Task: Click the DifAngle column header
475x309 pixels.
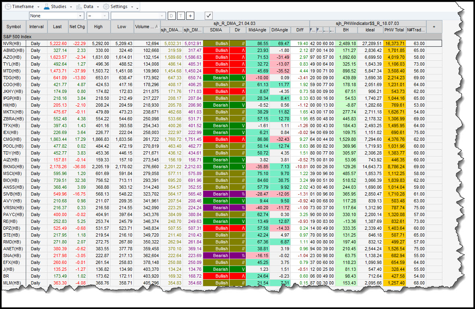Action: point(280,30)
